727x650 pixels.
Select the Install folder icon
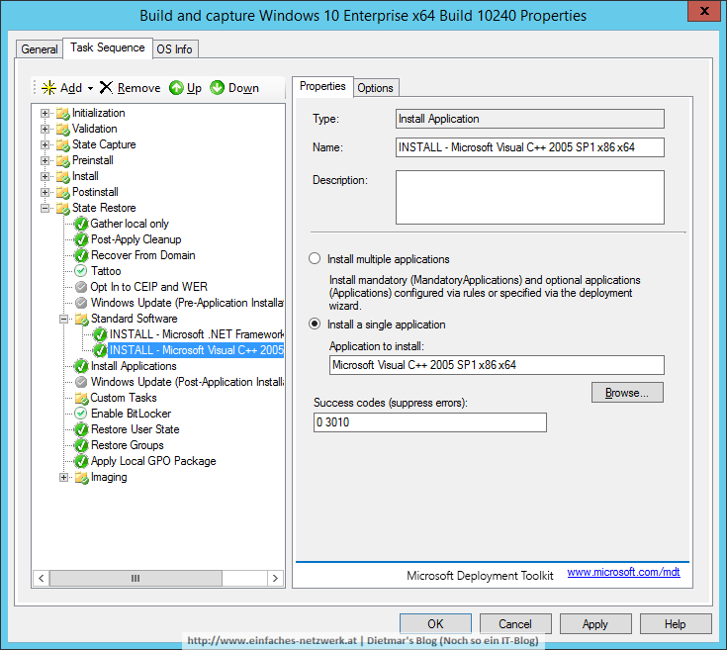point(62,176)
